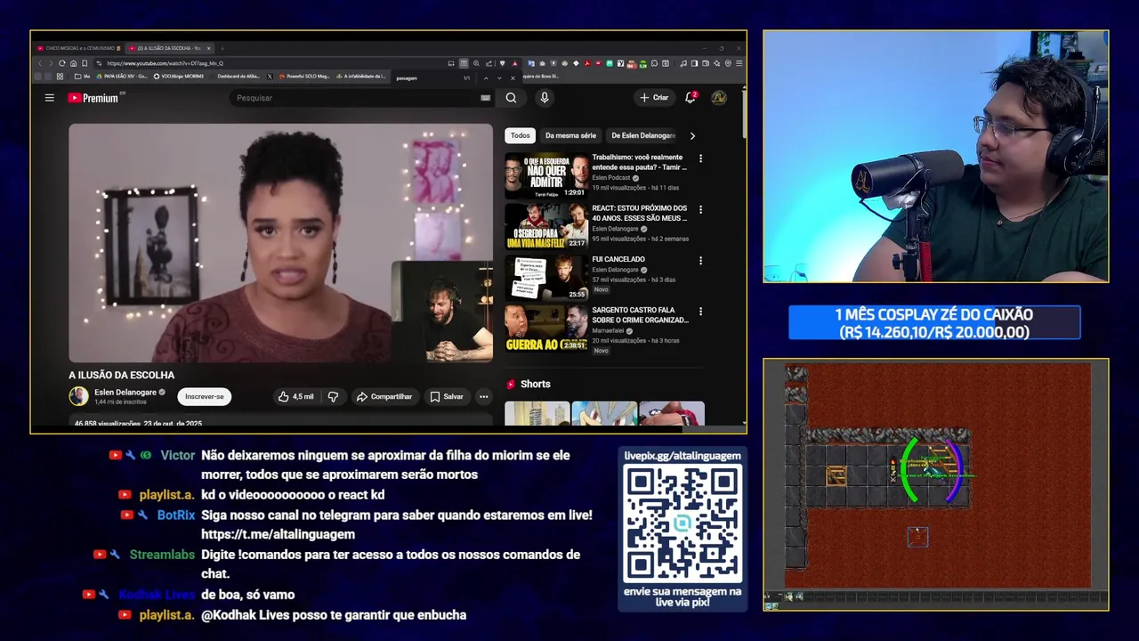Close the browser find-in-page bar
1139x641 pixels.
pos(513,78)
